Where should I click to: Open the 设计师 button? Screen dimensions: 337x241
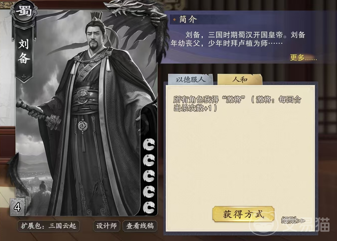[106, 226]
